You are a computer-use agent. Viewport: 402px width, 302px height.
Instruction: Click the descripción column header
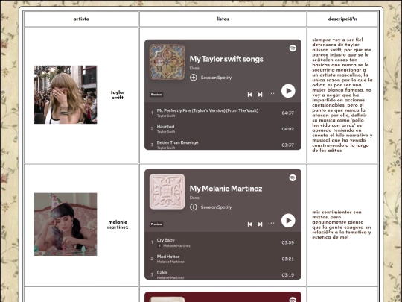click(342, 19)
